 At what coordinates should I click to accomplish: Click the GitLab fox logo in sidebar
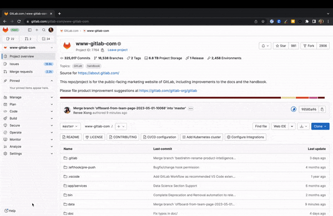coord(6,30)
